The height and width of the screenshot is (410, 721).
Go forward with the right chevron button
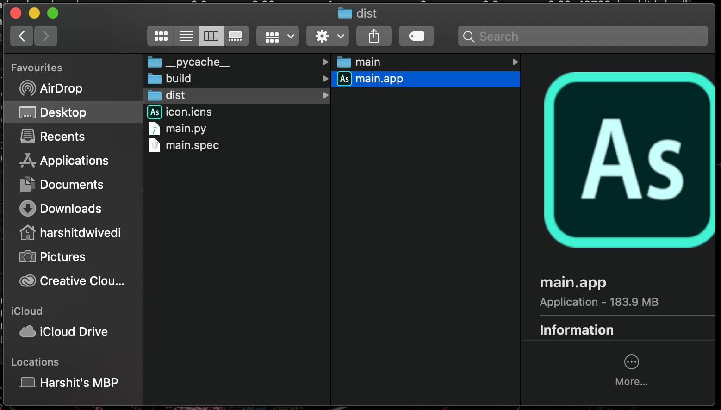45,36
